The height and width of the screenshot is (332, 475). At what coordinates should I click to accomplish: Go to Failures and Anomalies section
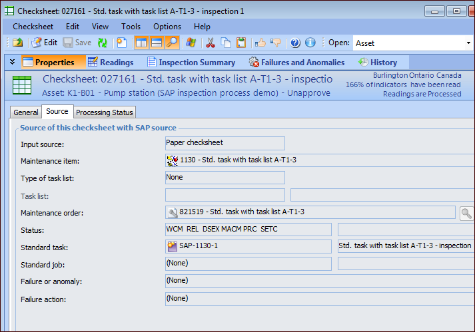[x=296, y=63]
